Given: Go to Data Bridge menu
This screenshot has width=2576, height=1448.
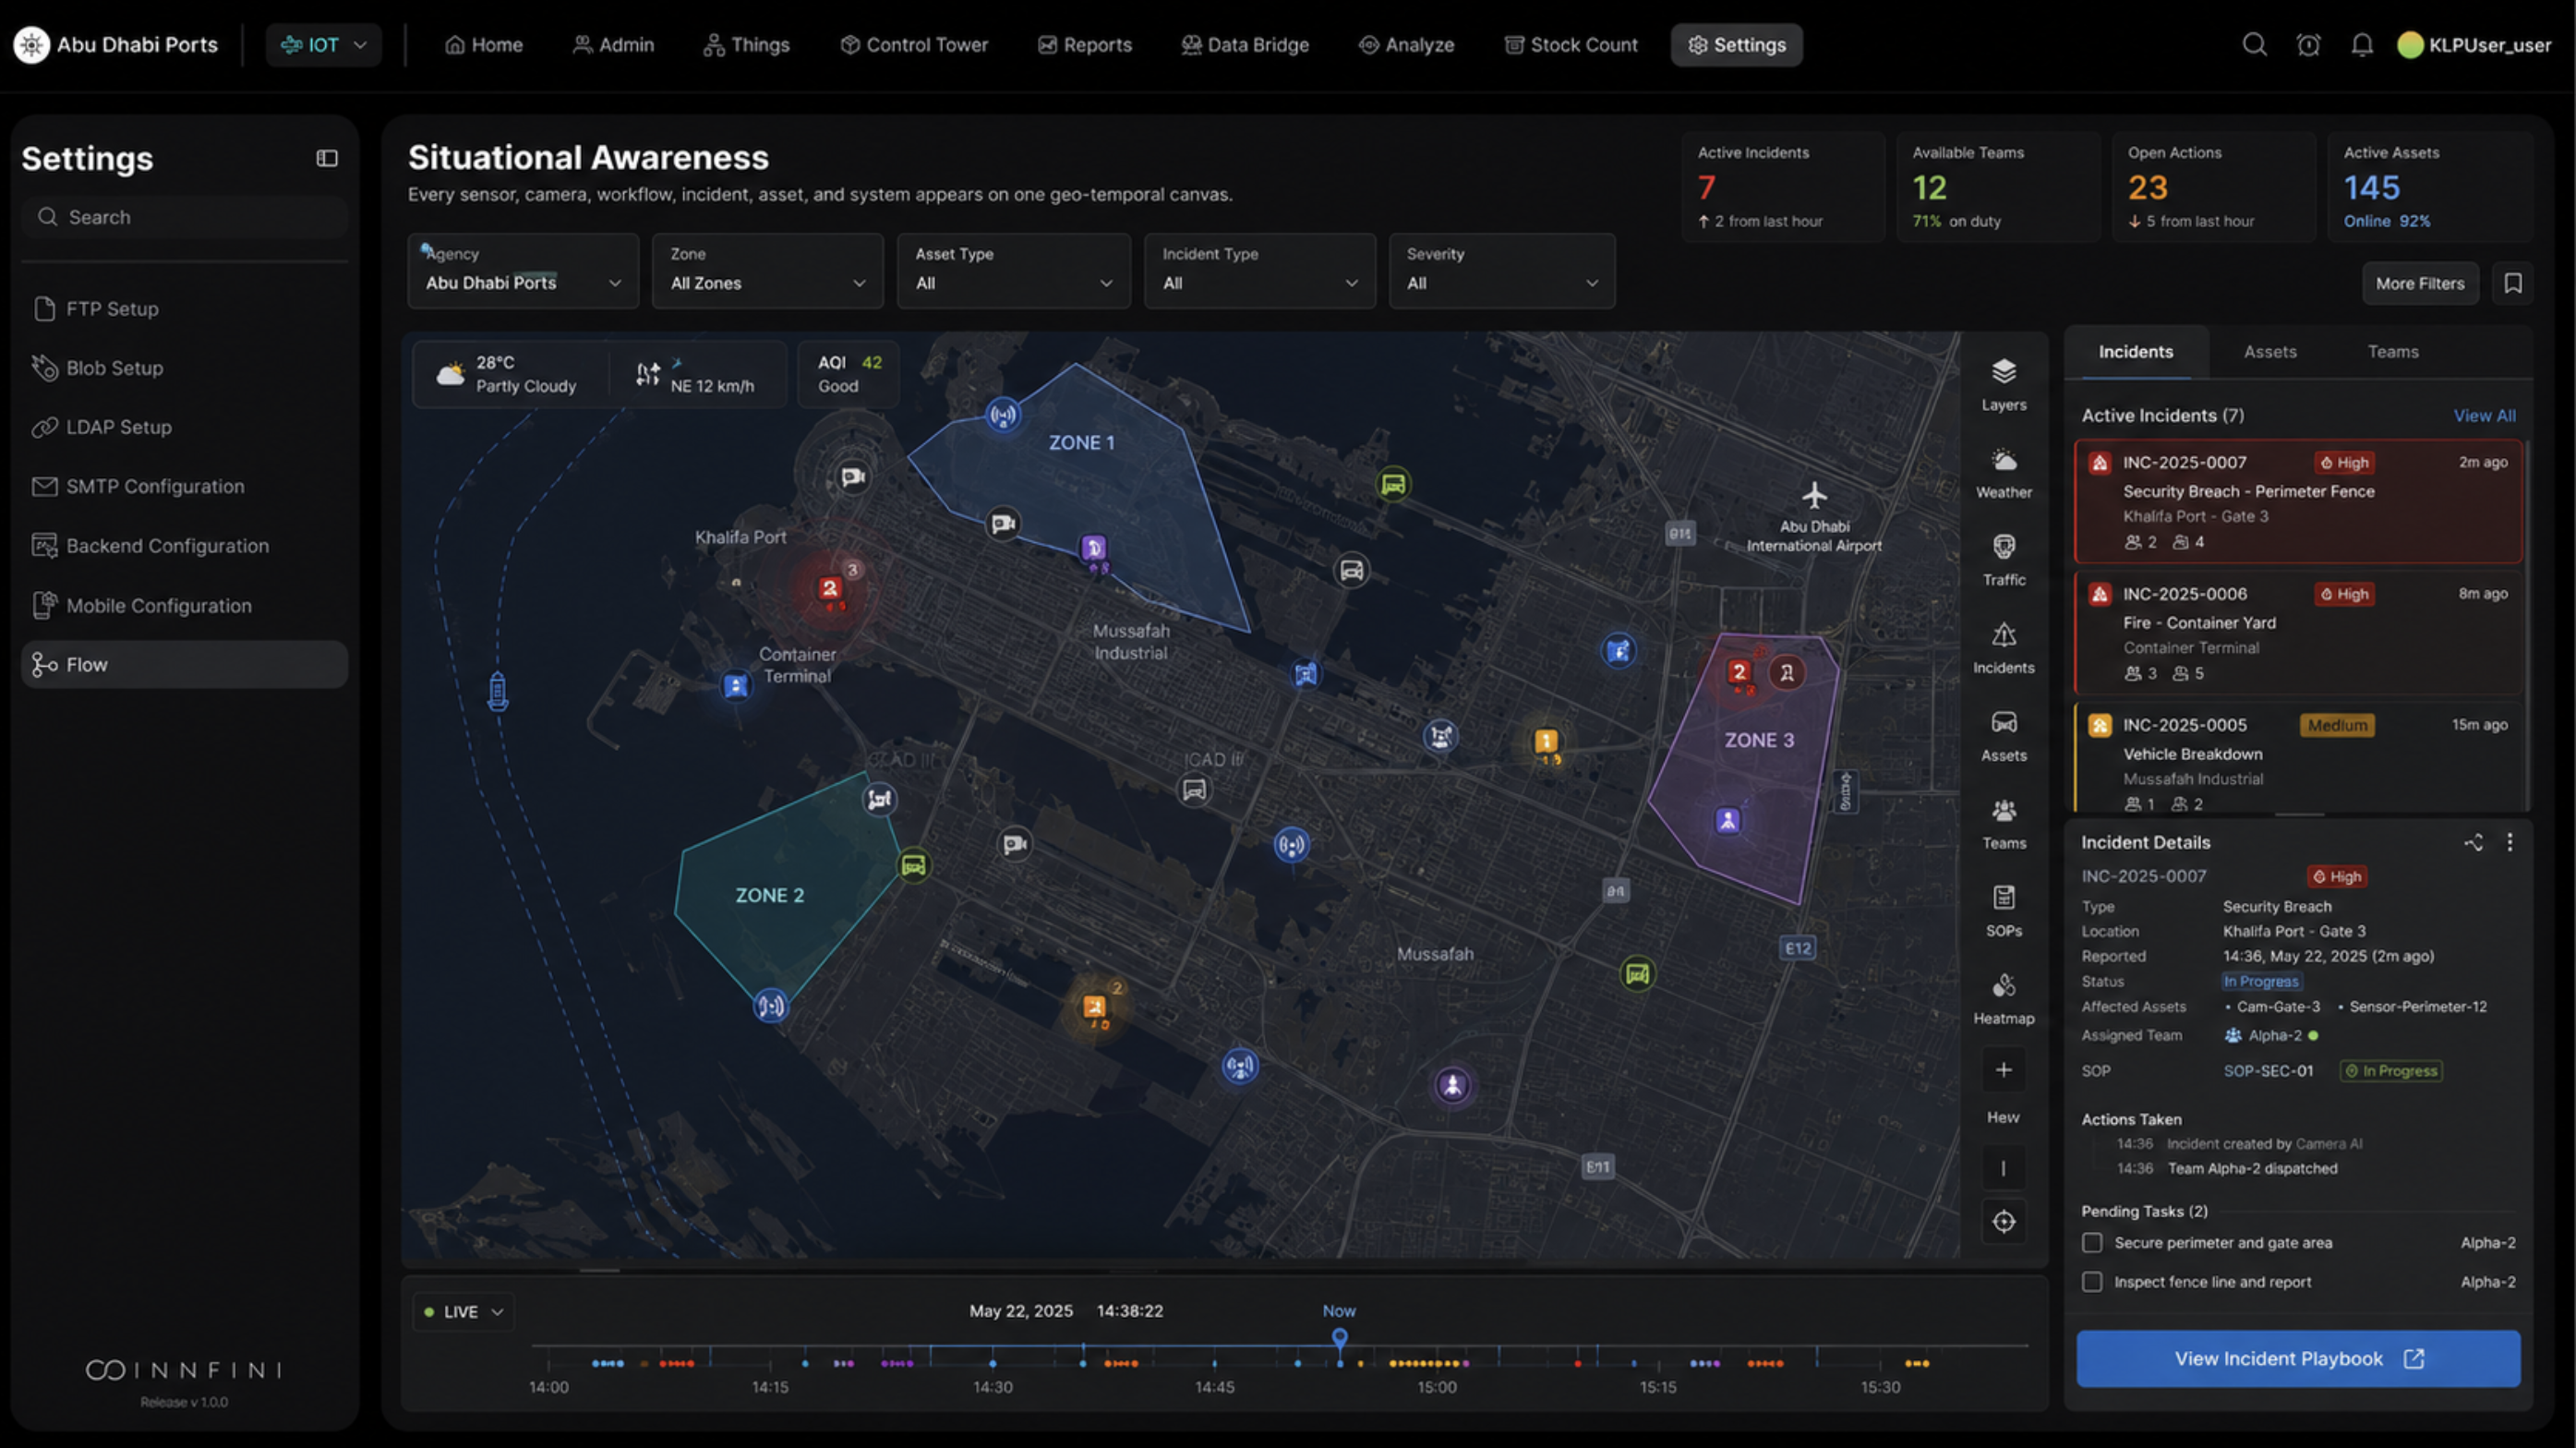Looking at the screenshot, I should [x=1245, y=45].
